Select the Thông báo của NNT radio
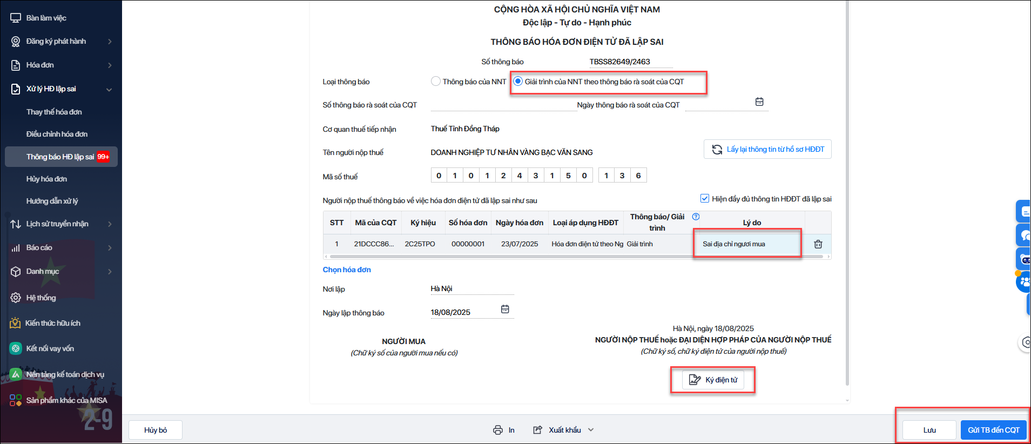The width and height of the screenshot is (1031, 444). tap(436, 82)
